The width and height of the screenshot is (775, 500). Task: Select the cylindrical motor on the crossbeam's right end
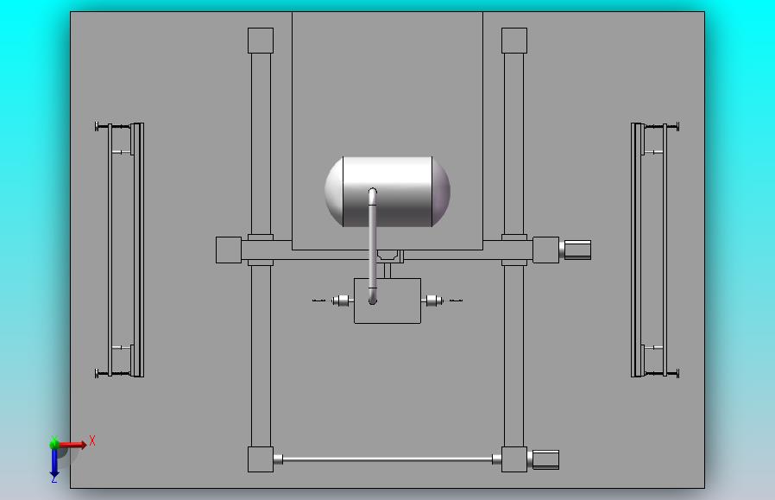(576, 250)
